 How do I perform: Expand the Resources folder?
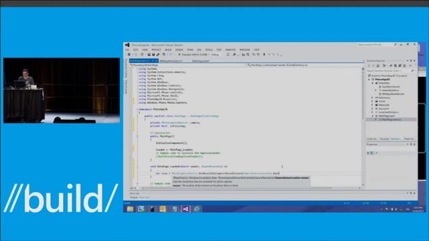(372, 105)
